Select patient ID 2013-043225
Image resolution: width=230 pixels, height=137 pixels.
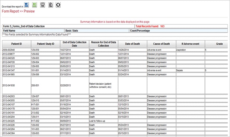pos(8,121)
